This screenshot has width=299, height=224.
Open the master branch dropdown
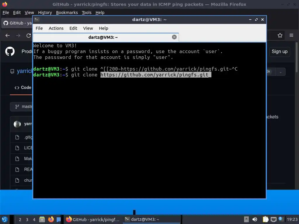21,107
